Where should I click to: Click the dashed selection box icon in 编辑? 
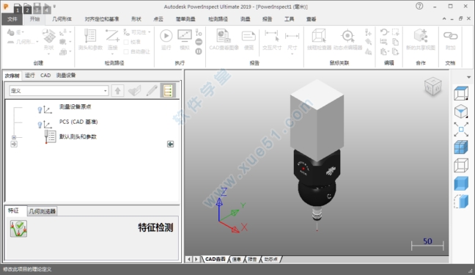tap(395, 32)
